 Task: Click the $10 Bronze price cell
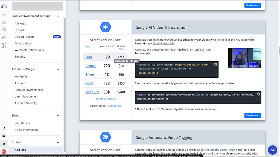[121, 66]
